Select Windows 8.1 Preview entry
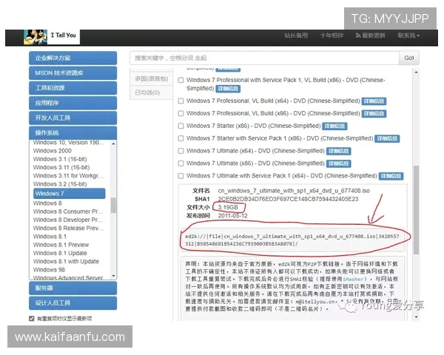 (x=61, y=245)
